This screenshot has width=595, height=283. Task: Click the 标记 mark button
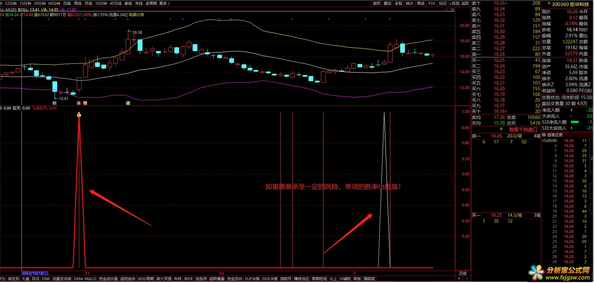(x=443, y=4)
